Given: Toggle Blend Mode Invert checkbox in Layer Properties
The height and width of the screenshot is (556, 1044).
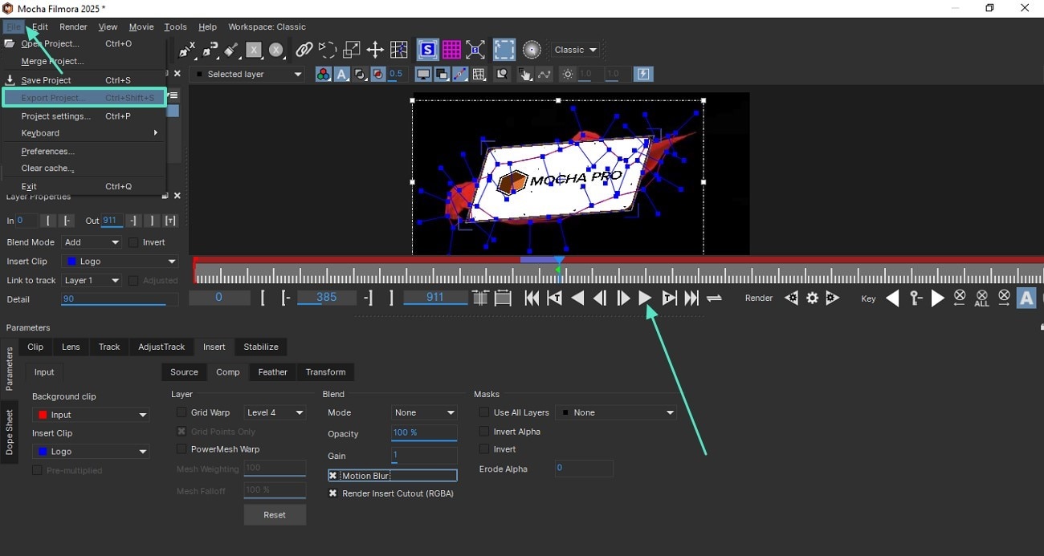Looking at the screenshot, I should click(133, 242).
